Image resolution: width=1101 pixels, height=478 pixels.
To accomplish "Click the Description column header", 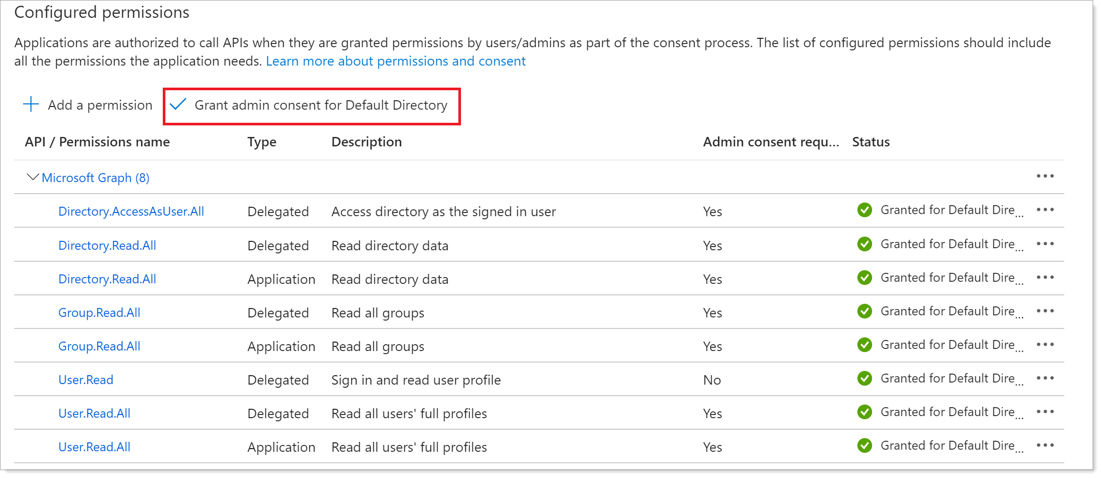I will (366, 142).
